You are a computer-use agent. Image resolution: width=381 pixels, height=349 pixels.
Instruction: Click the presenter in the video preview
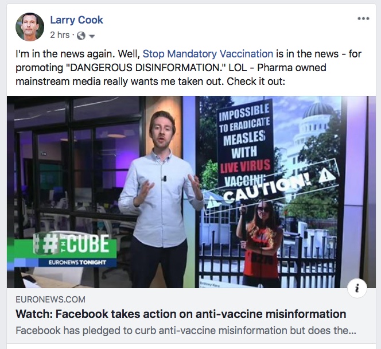(160, 199)
